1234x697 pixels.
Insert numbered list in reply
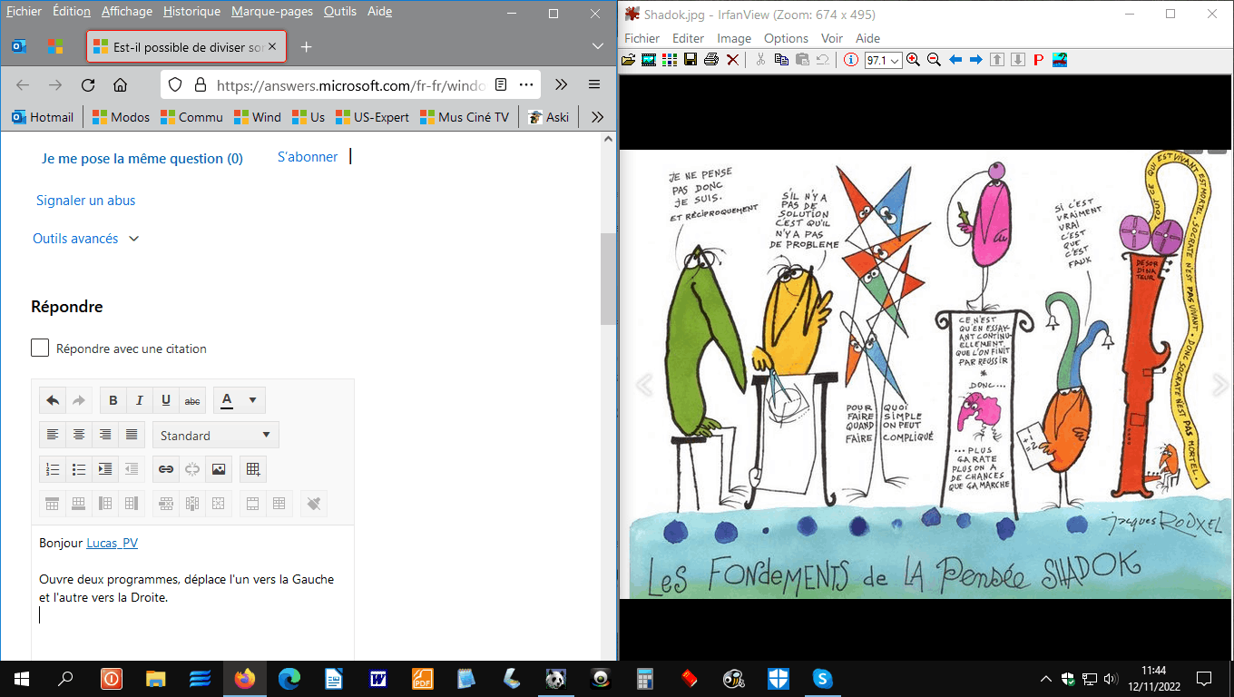pos(53,469)
